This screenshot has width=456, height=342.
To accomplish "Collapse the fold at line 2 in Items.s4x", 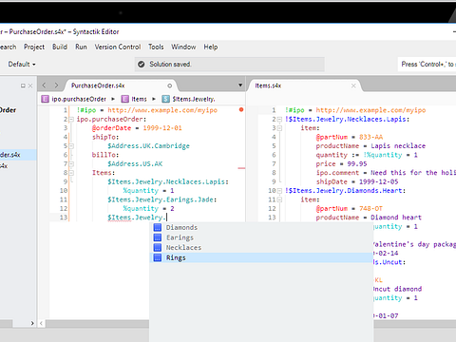I will coord(279,120).
